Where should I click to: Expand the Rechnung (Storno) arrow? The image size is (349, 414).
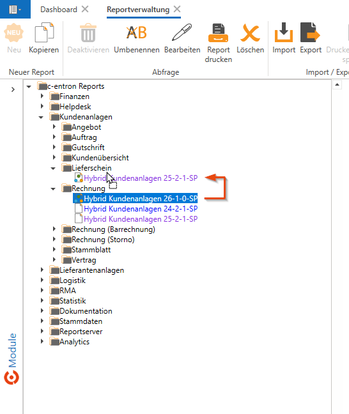click(x=54, y=239)
